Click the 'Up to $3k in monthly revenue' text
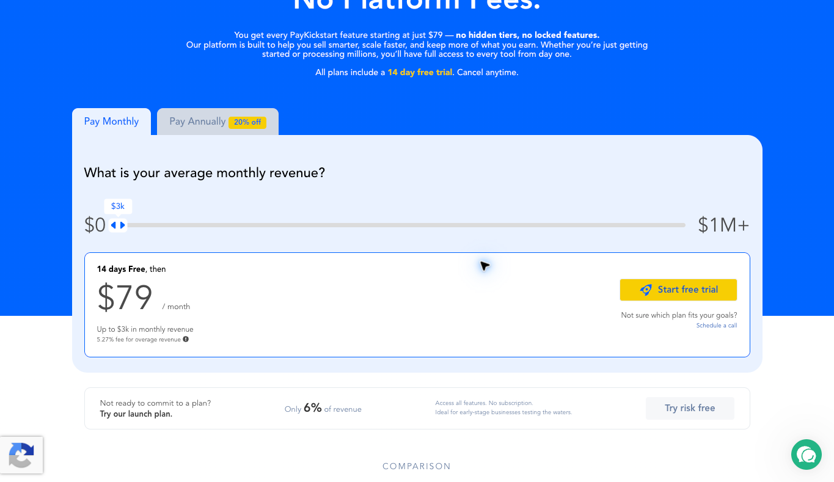 (145, 329)
